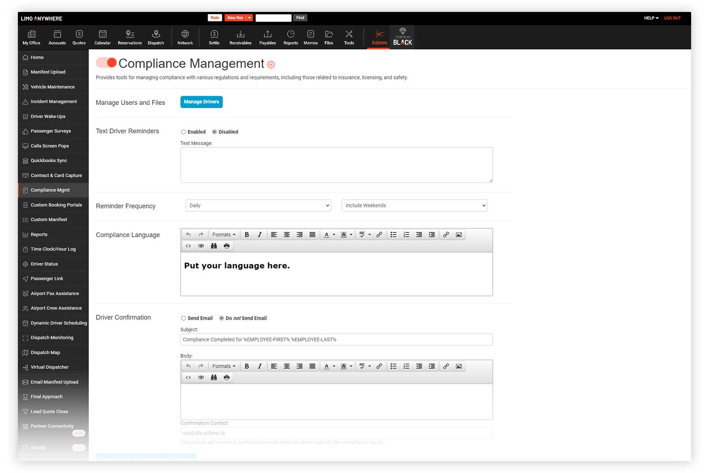Expand Formats menu in Compliance Language editor

(x=223, y=235)
